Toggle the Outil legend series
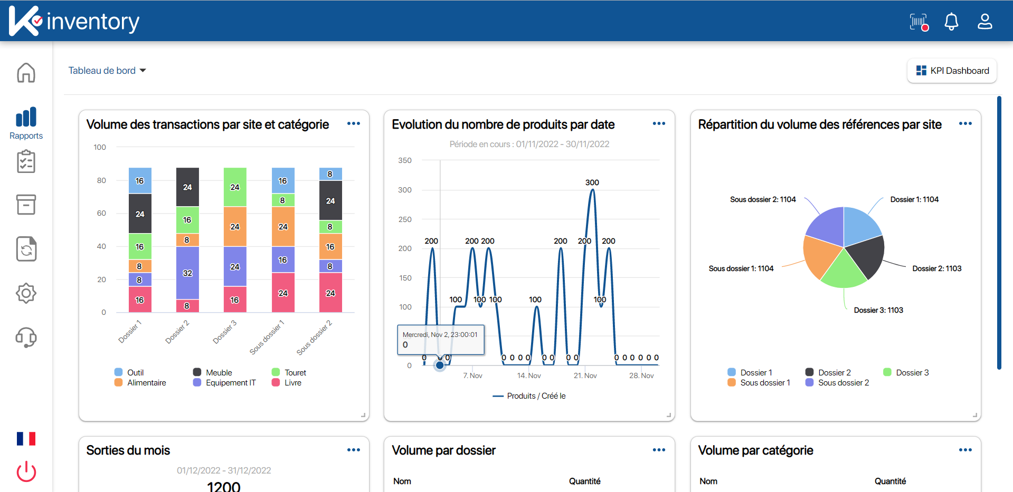This screenshot has height=492, width=1013. (129, 372)
